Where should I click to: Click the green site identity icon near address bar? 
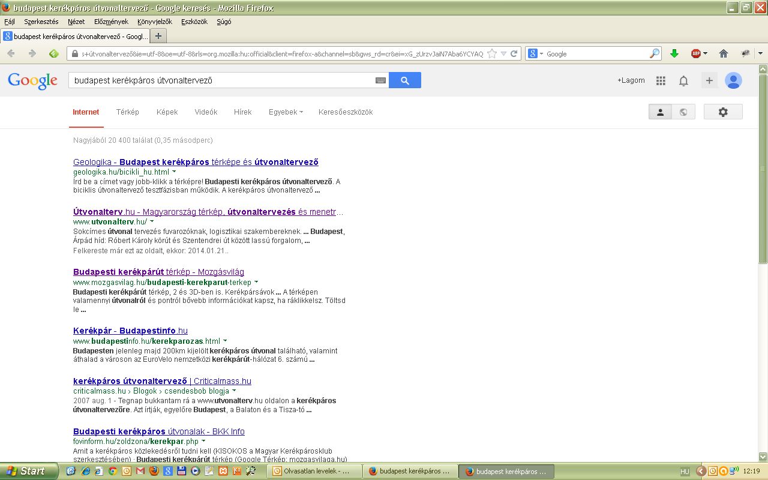53,53
